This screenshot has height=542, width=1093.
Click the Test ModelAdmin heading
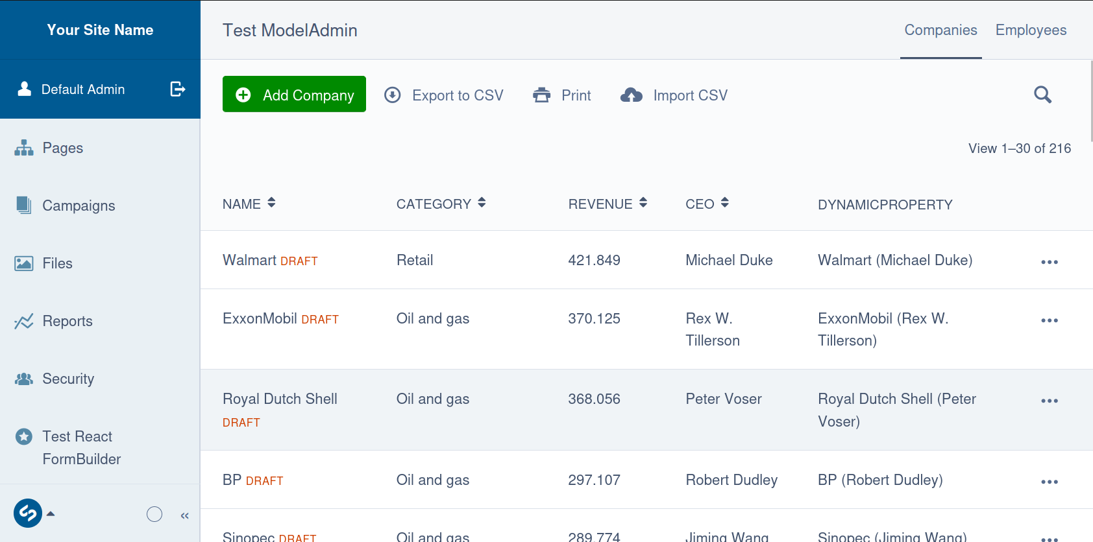tap(290, 30)
